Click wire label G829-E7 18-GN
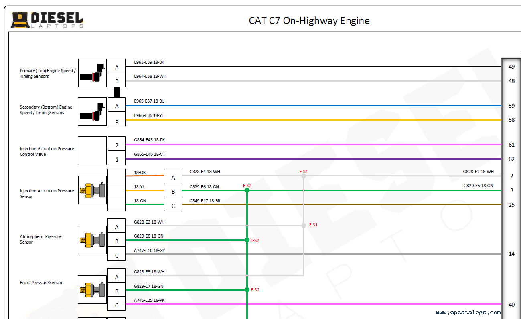521x319 pixels. [x=149, y=286]
